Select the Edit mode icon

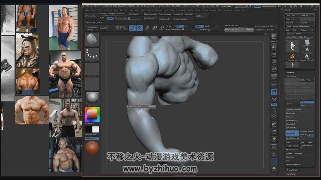[x=132, y=28]
